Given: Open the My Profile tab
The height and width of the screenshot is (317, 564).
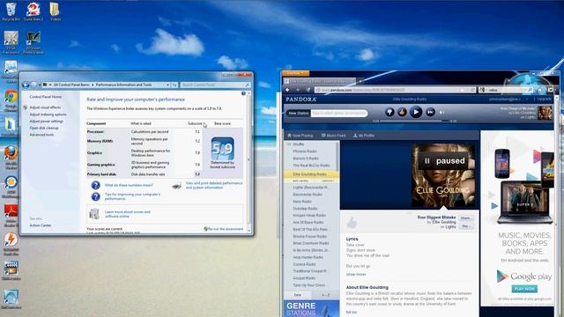Looking at the screenshot, I should [x=364, y=136].
